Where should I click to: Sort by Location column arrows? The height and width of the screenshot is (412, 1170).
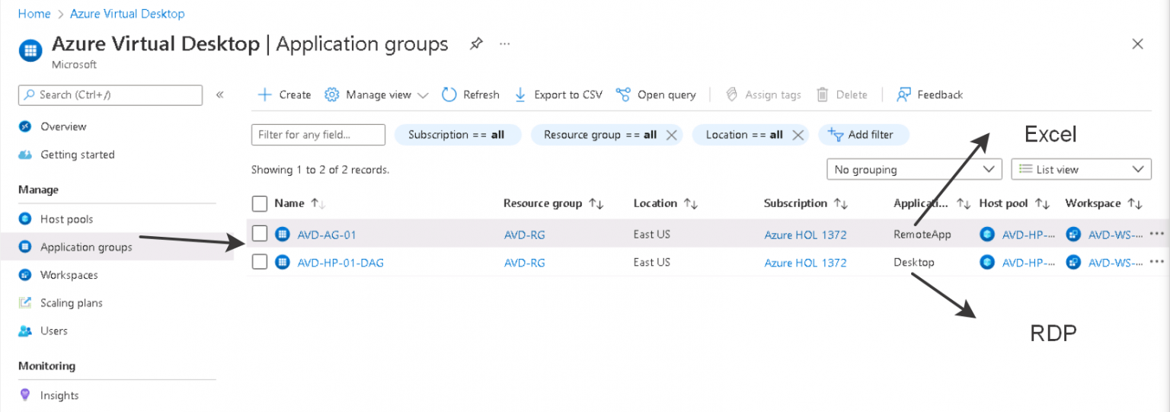(691, 203)
